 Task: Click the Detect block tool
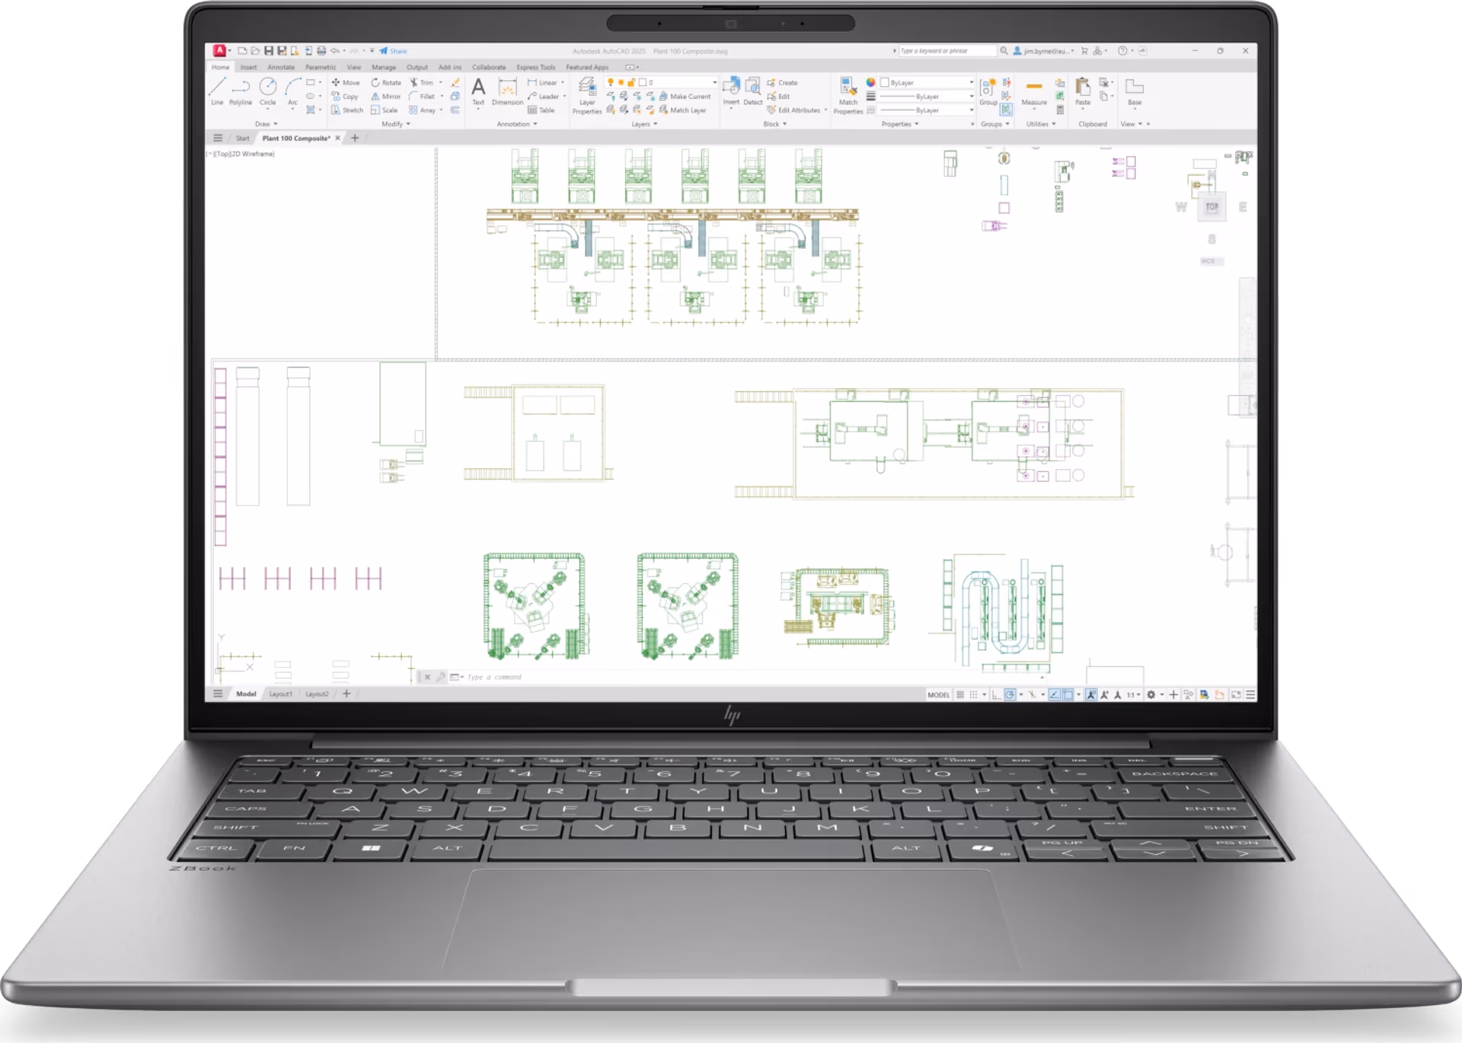753,91
